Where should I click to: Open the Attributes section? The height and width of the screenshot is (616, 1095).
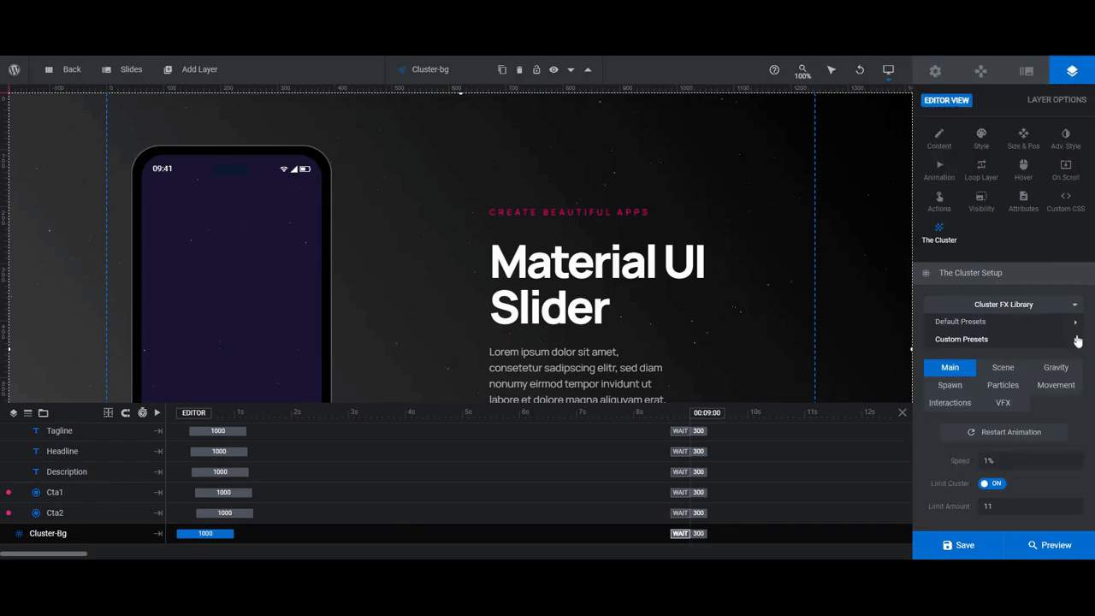(x=1023, y=202)
